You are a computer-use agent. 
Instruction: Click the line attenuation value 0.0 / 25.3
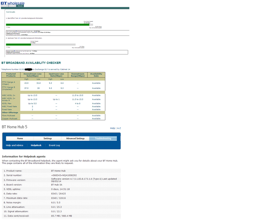tap(56, 207)
